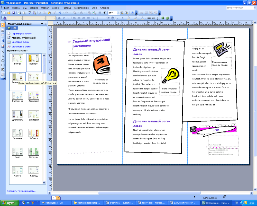The image size is (257, 206).
Task: Open Publisher Help with the question mark icon
Action: [x=132, y=13]
